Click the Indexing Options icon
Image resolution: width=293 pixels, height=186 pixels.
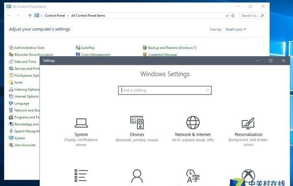pos(11,90)
